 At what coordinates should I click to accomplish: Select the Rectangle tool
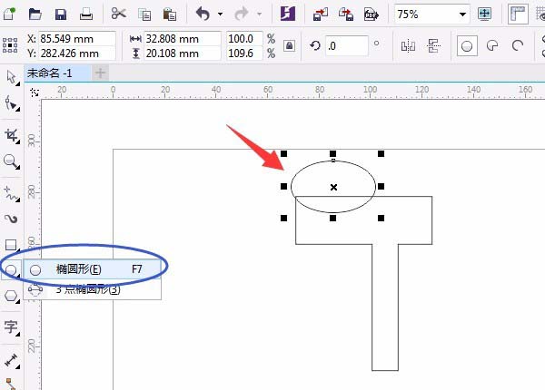coord(12,245)
